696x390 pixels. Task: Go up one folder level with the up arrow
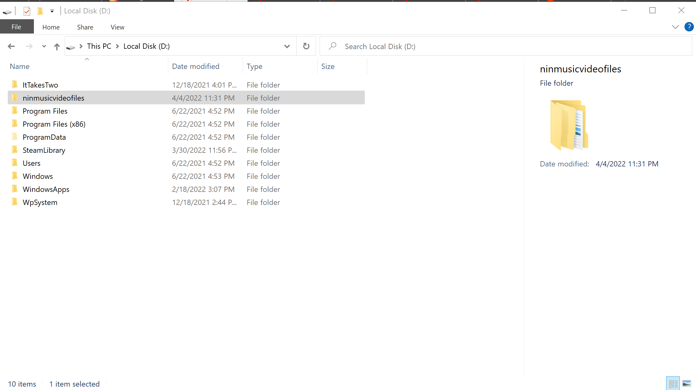coord(57,46)
